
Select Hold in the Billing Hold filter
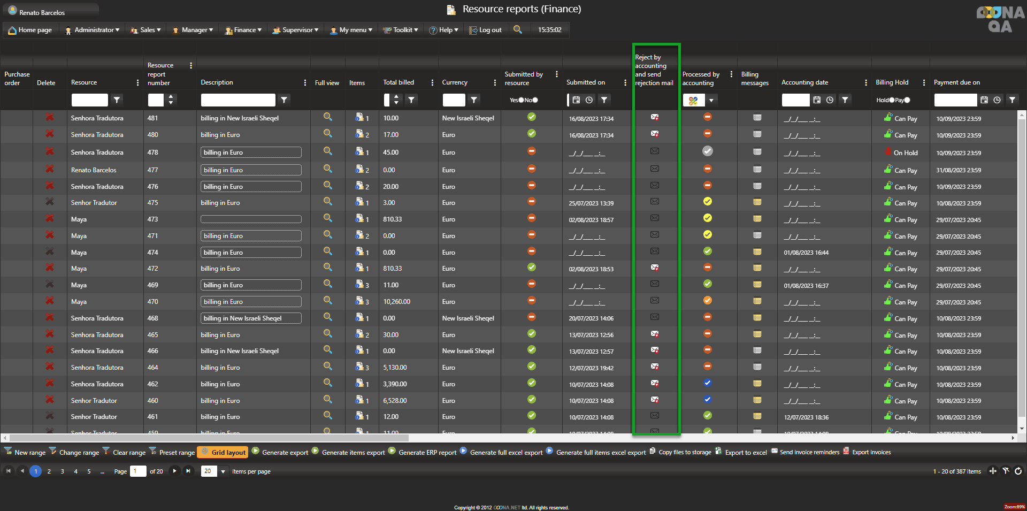(892, 100)
